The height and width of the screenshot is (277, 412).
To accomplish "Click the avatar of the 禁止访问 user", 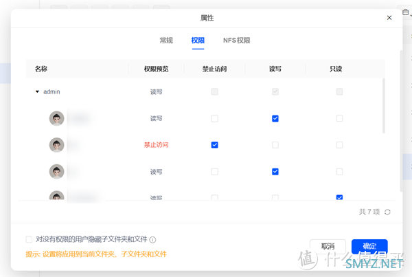I will (57, 145).
